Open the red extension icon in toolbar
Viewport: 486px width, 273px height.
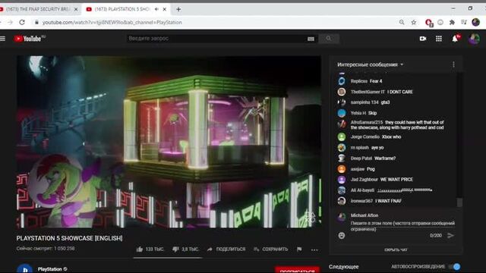(x=428, y=22)
